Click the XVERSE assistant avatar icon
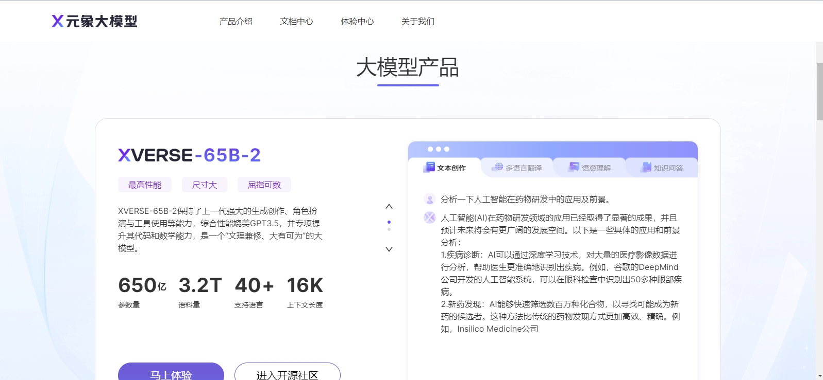823x380 pixels. coord(430,218)
